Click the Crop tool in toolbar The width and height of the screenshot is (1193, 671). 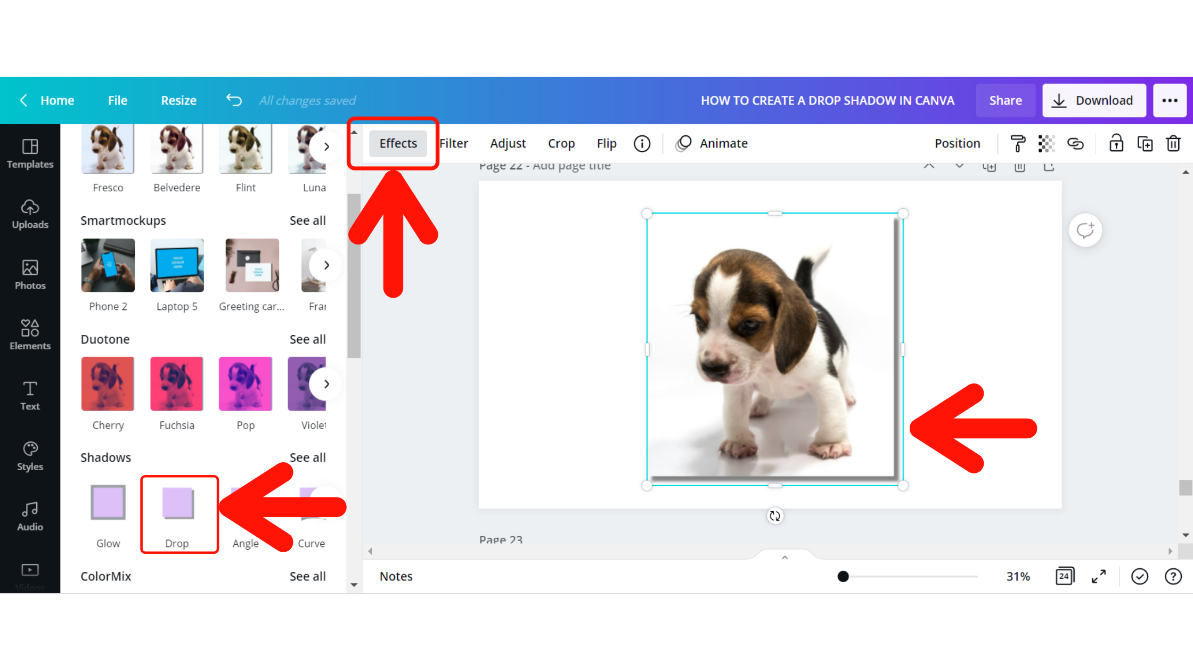(561, 143)
